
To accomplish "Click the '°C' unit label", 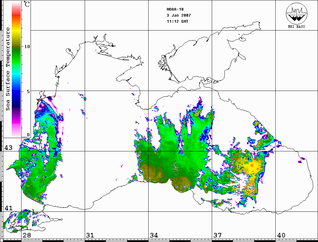I will tap(27, 4).
